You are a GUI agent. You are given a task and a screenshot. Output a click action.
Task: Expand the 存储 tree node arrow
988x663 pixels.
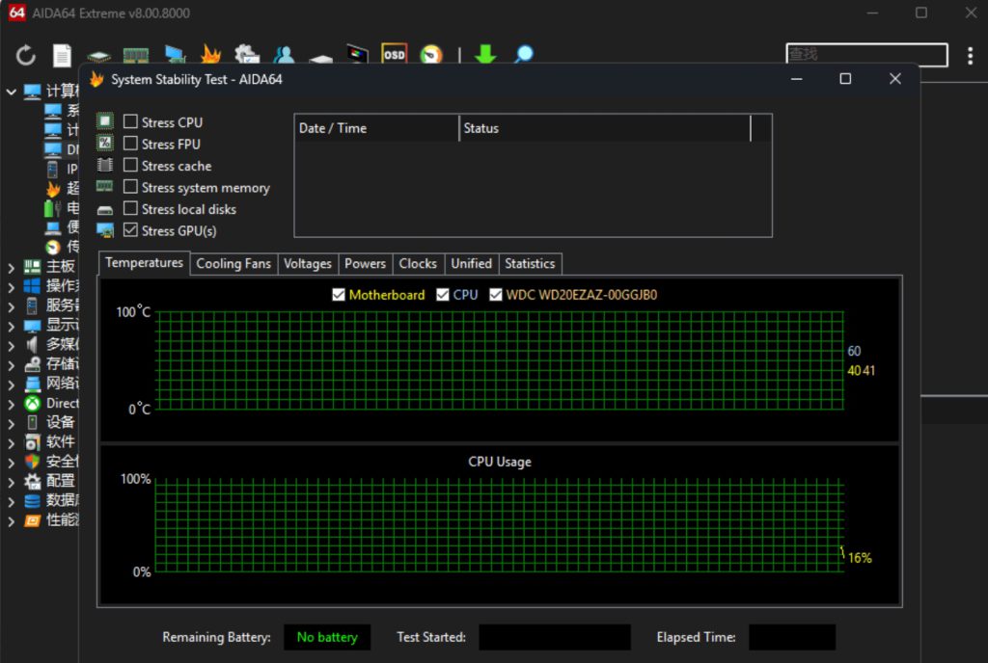pos(11,365)
